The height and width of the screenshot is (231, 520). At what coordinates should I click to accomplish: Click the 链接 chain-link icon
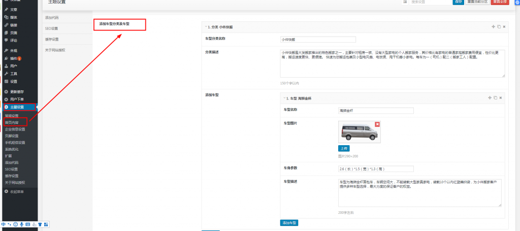[6, 25]
